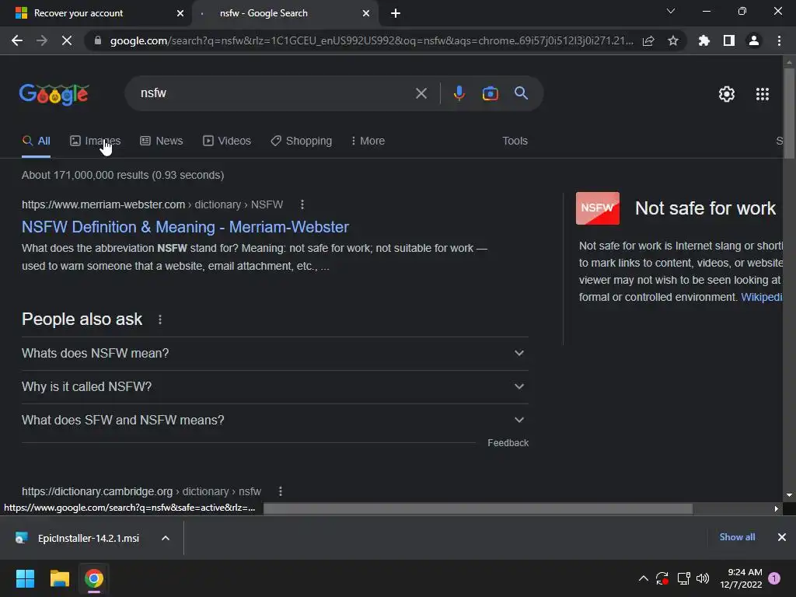
Task: Click the browser forward arrow
Action: coord(42,40)
